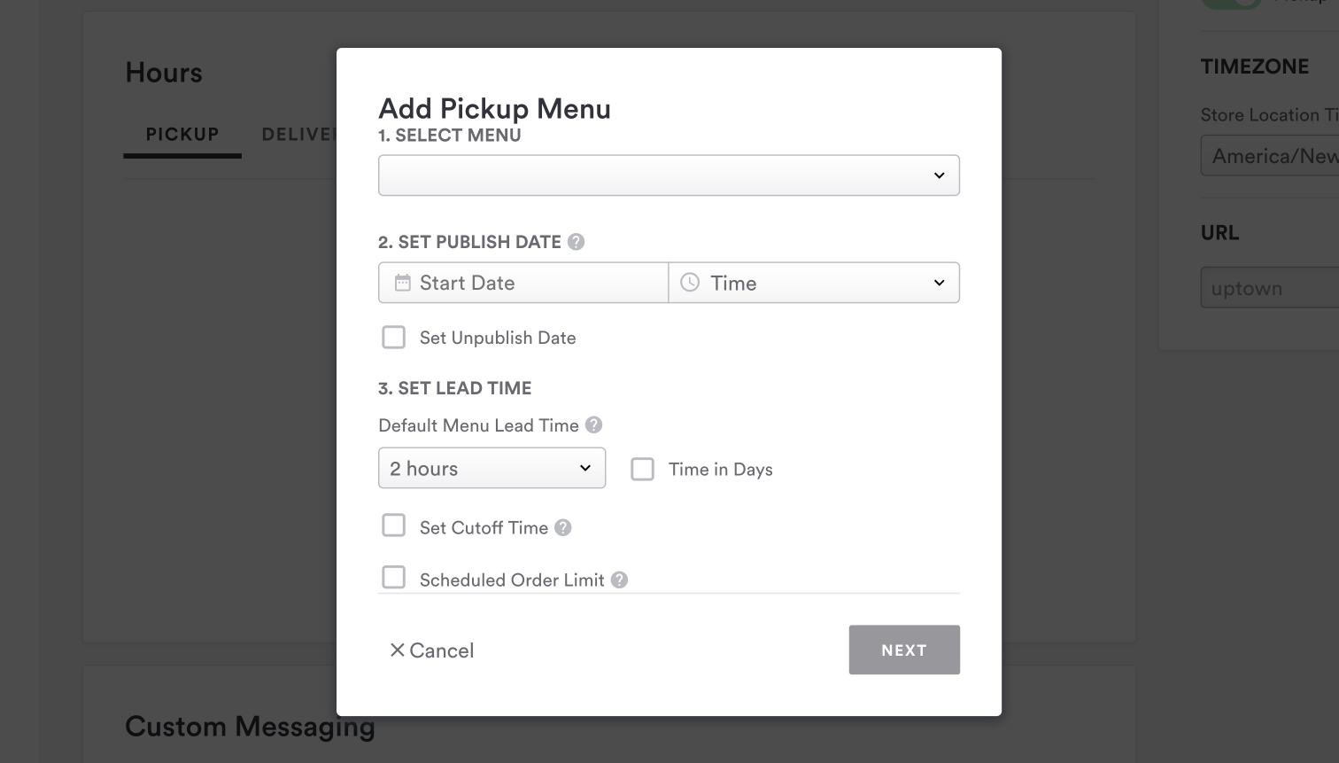The image size is (1339, 763).
Task: Click the calendar icon in Start Date field
Action: coord(403,283)
